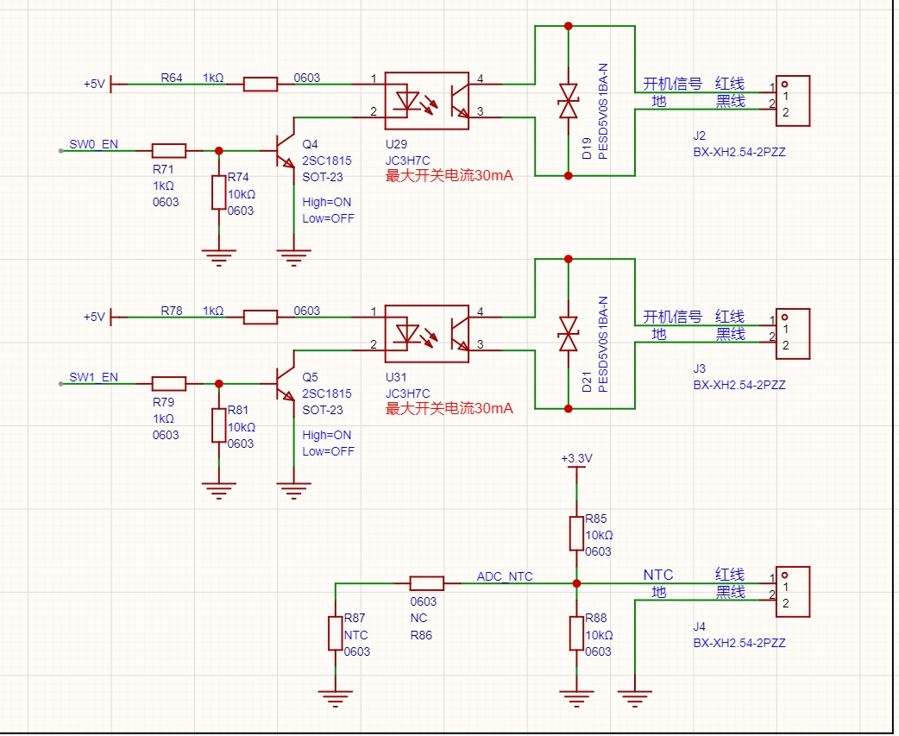Viewport: 899px width, 736px height.
Task: Pick the J4 NTC connector symbol
Action: 793,591
